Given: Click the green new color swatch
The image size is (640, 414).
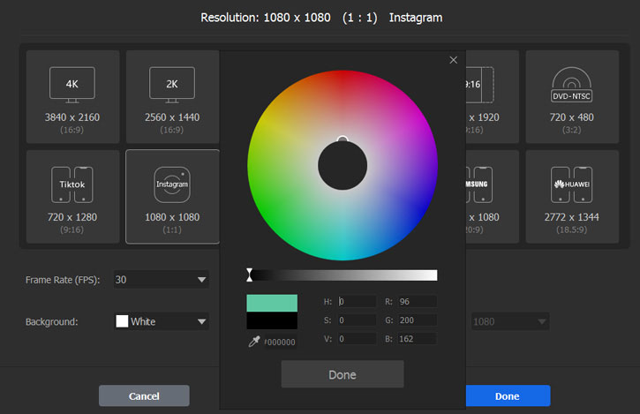Looking at the screenshot, I should click(272, 303).
